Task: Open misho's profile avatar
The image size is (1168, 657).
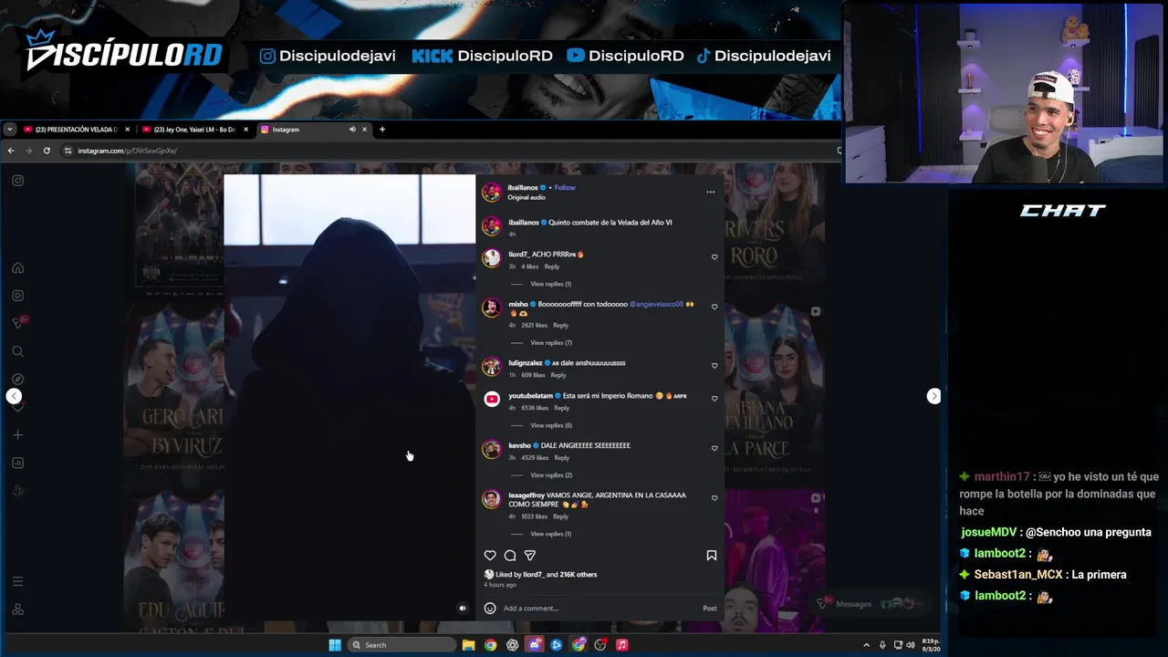Action: pyautogui.click(x=492, y=308)
